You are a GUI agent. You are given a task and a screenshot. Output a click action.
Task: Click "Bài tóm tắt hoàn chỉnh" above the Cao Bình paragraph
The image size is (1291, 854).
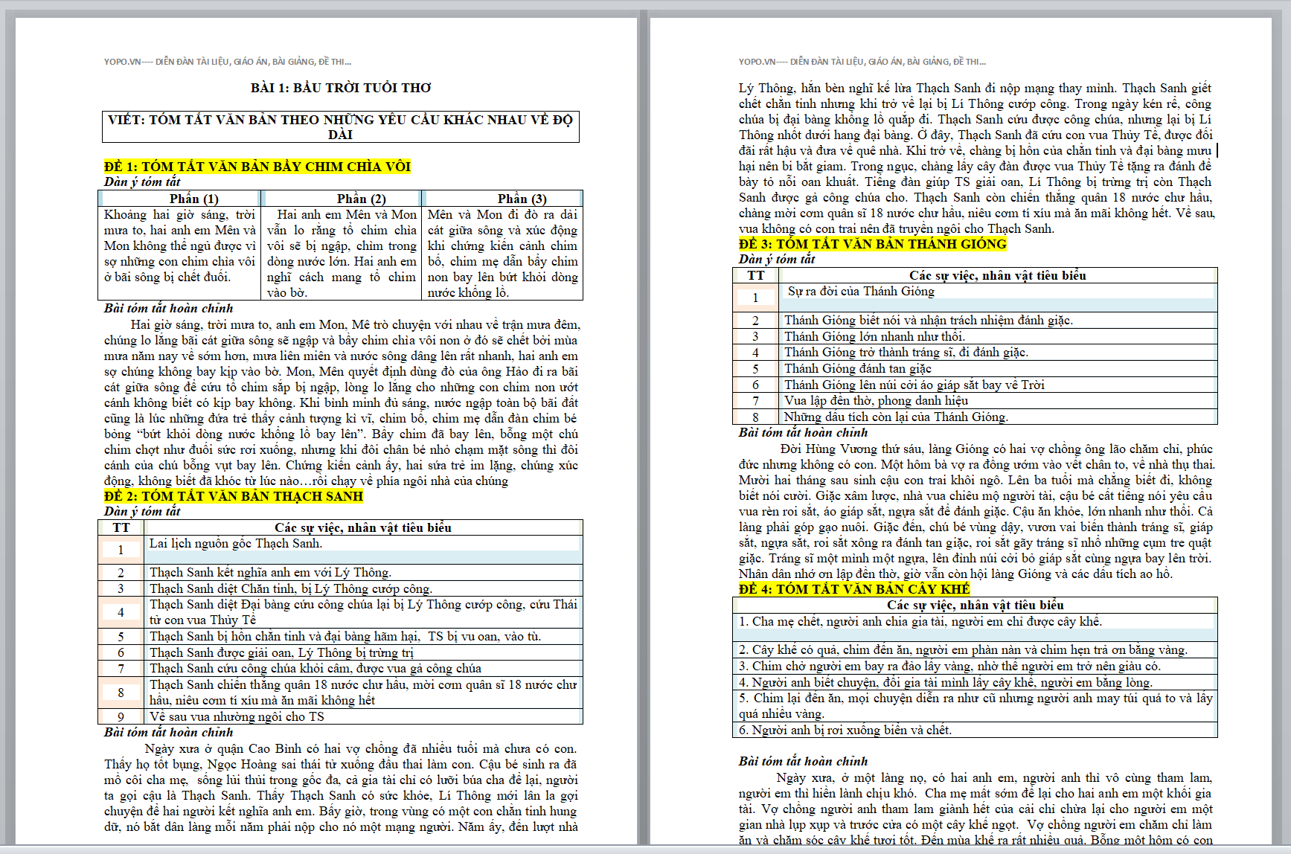169,733
